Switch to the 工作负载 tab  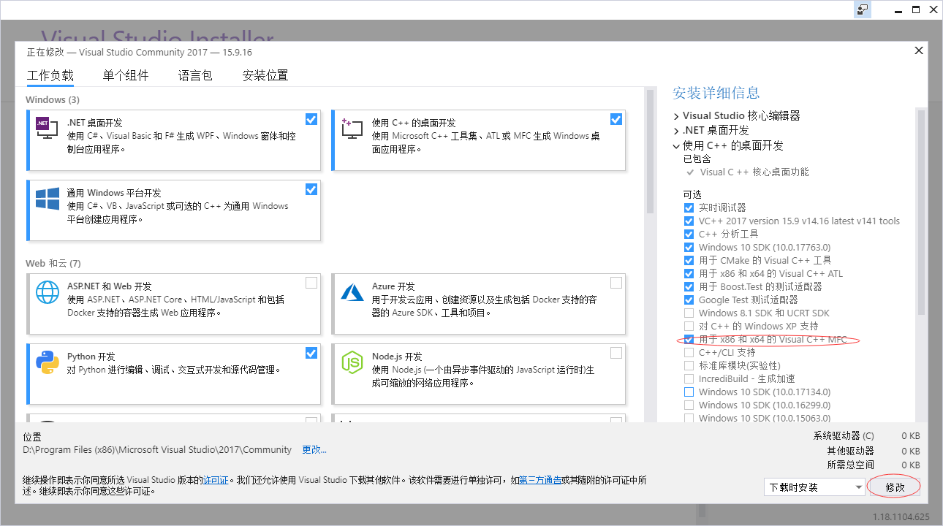point(50,76)
